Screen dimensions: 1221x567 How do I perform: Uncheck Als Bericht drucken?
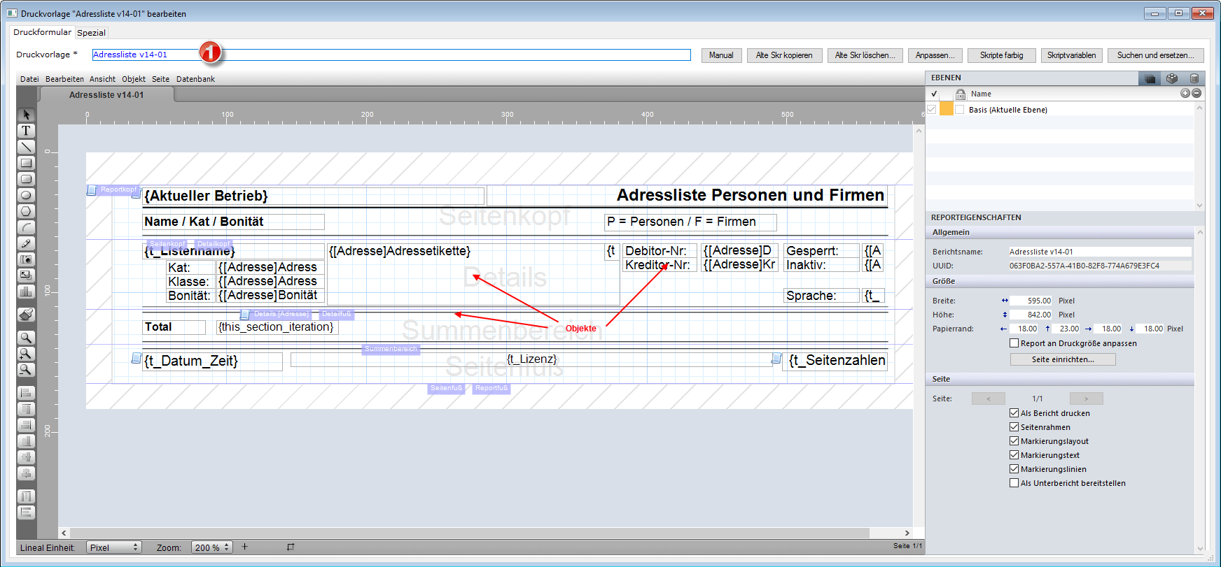[1014, 413]
